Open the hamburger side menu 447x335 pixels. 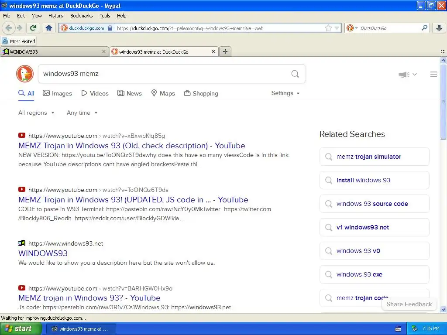click(x=433, y=74)
